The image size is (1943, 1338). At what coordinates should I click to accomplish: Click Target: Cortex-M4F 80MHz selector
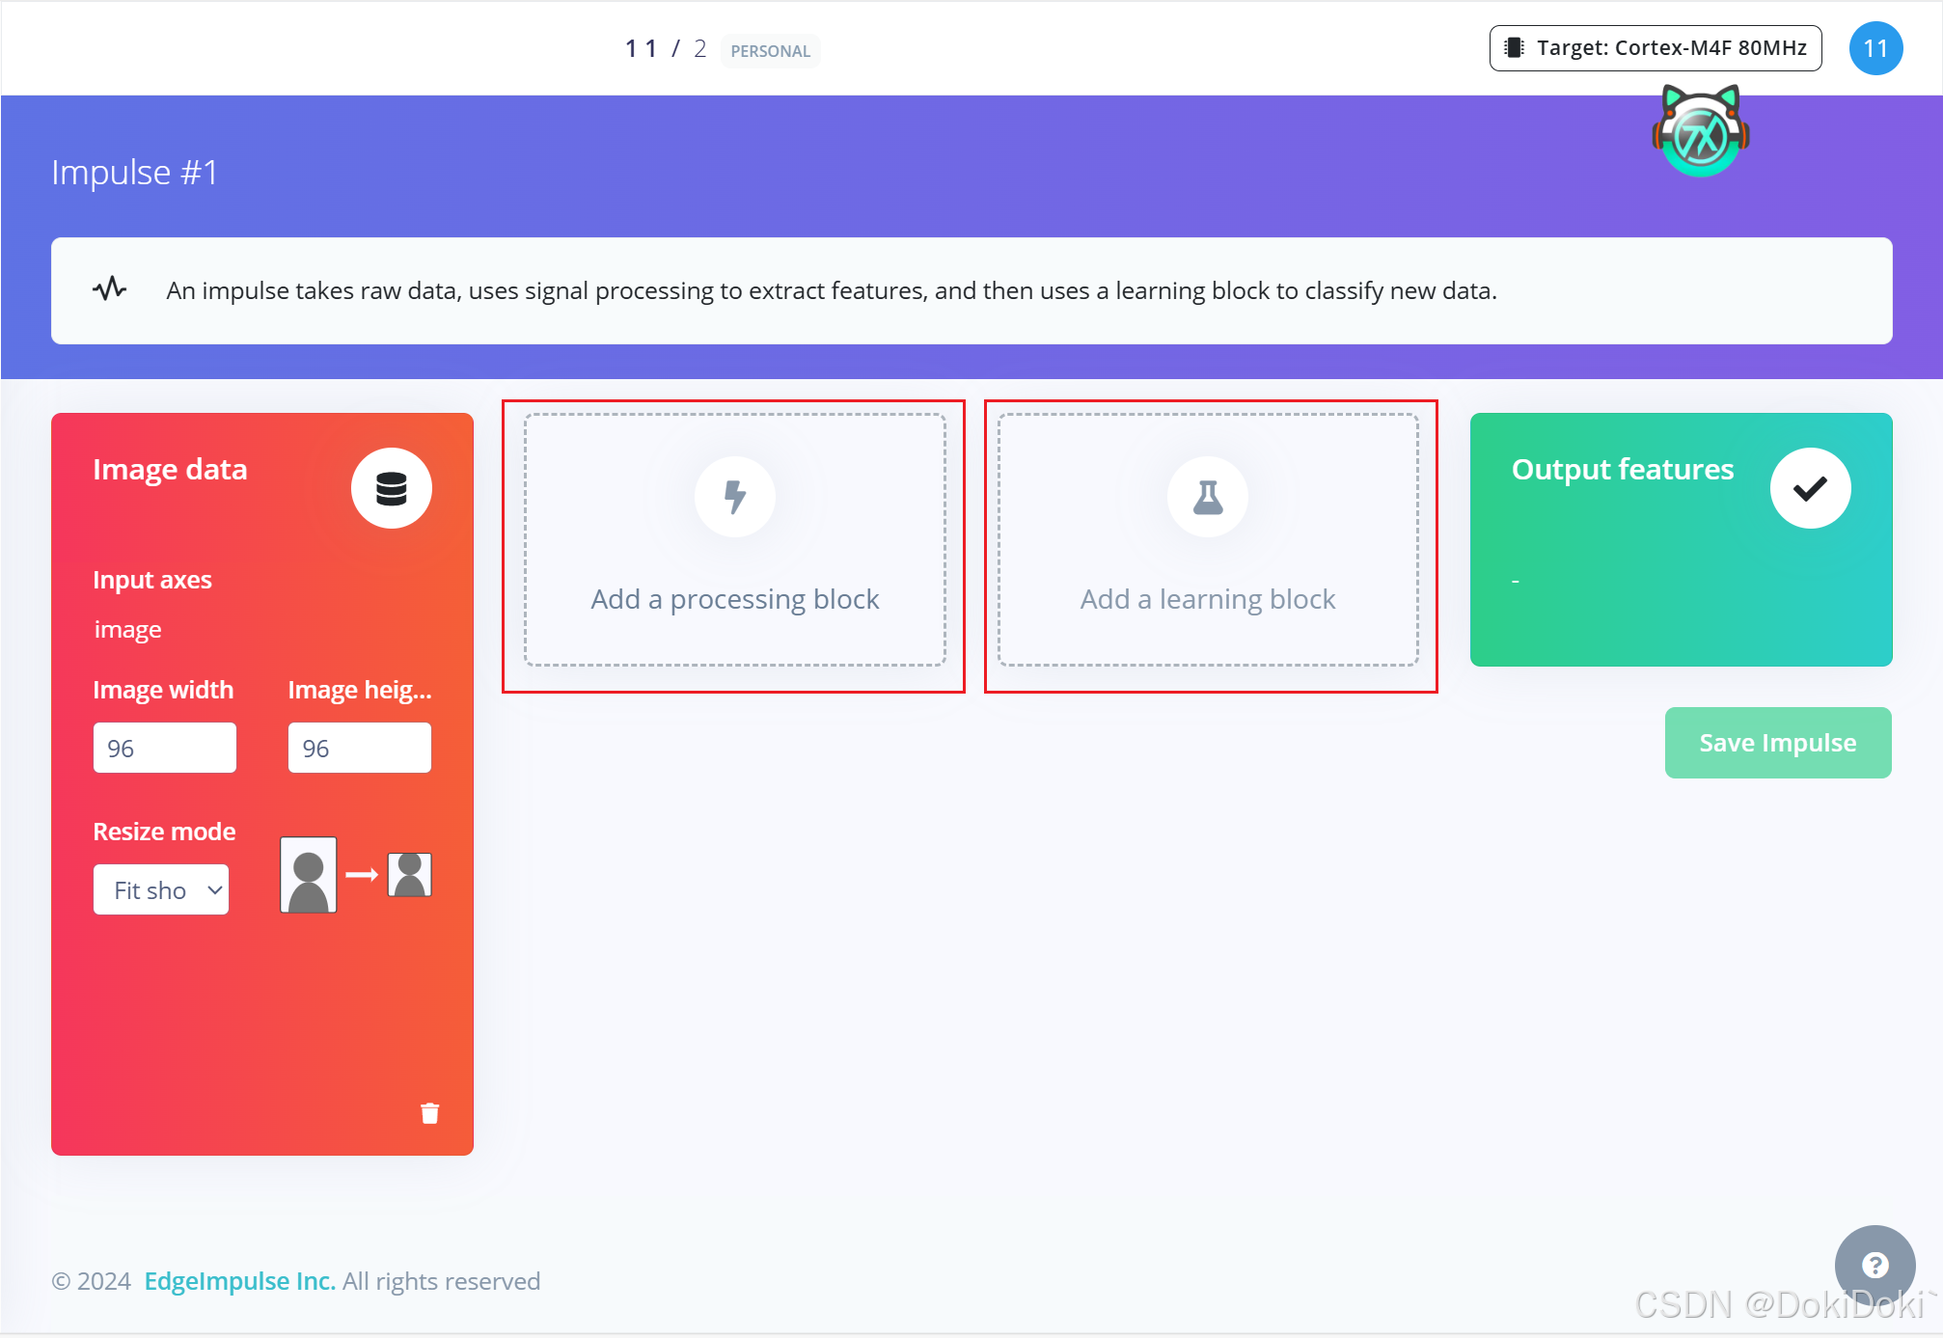(1655, 48)
